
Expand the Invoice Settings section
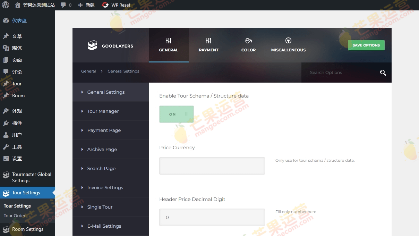pos(105,187)
